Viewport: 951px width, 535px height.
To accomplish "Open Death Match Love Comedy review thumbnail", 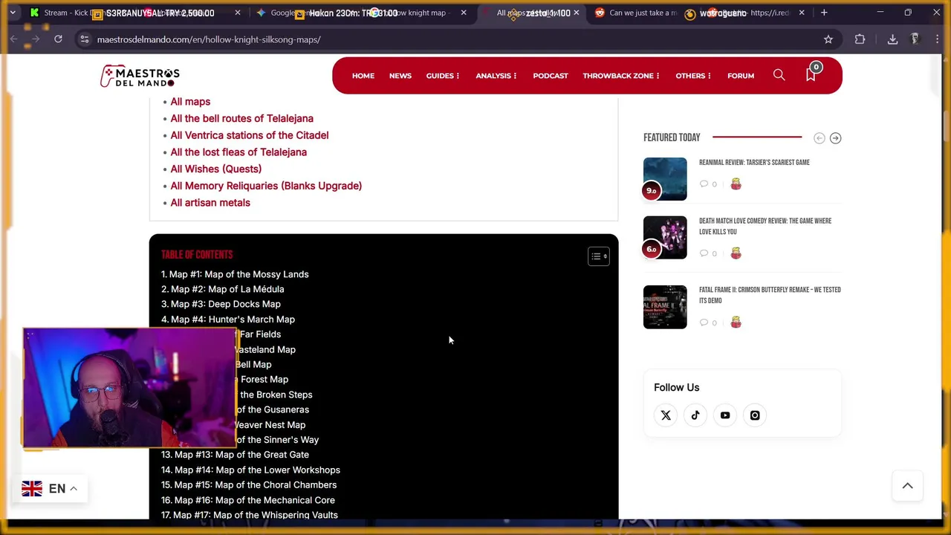I will 665,238.
